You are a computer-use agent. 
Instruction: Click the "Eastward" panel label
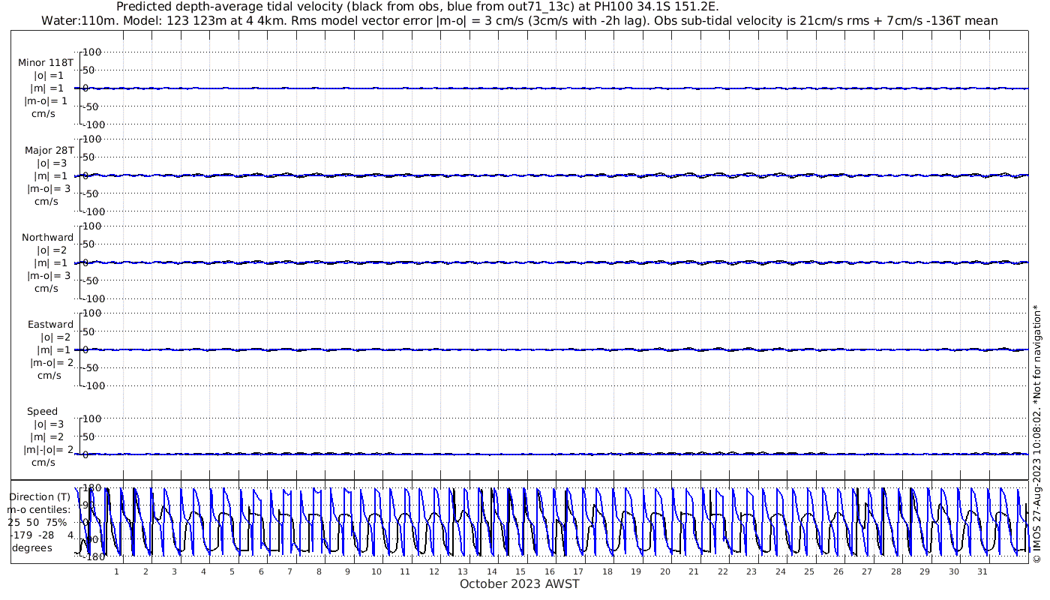(x=50, y=324)
